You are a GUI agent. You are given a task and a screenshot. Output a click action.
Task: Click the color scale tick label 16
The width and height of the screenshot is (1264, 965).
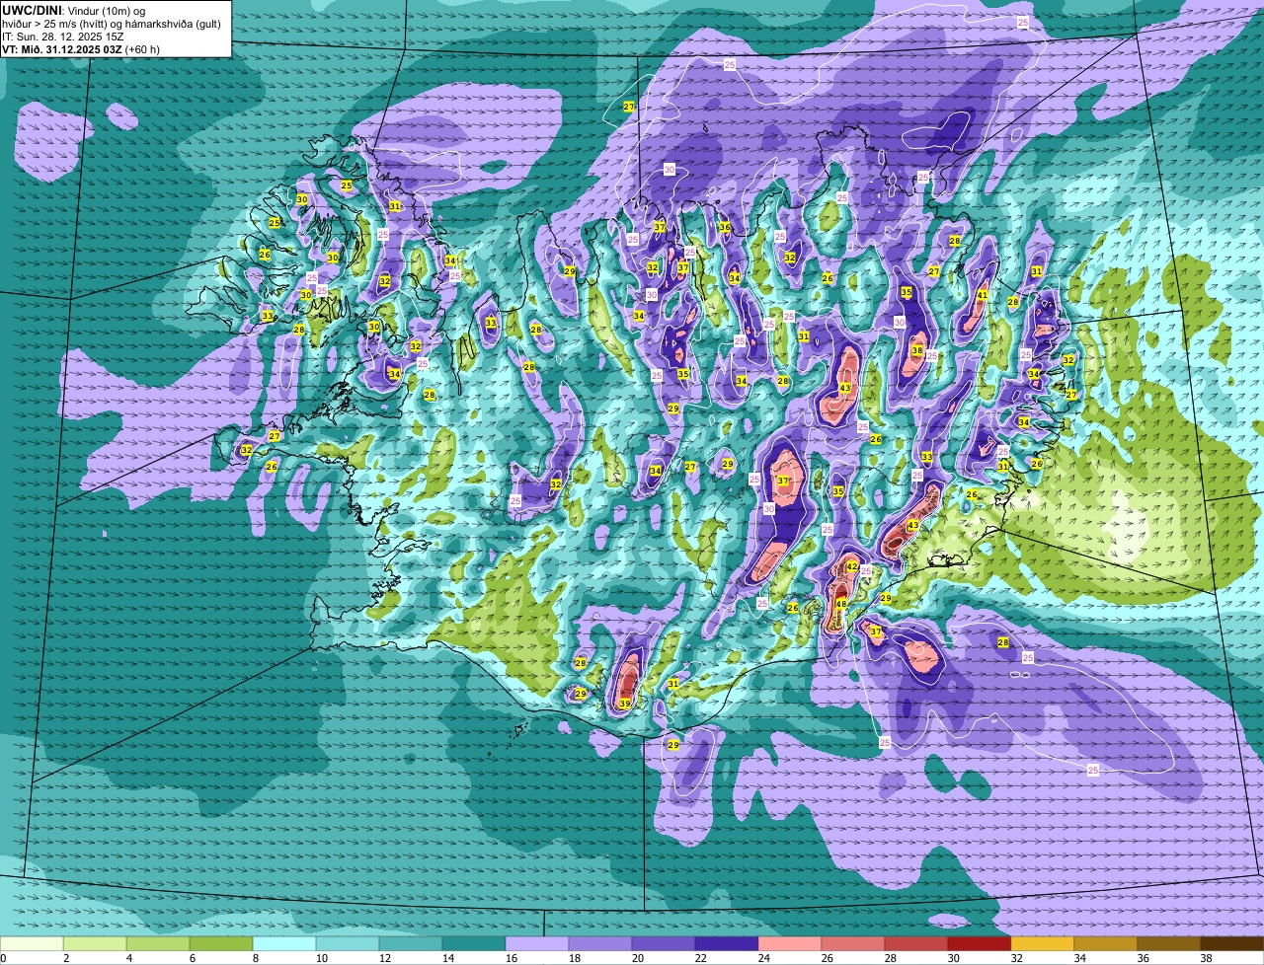511,958
